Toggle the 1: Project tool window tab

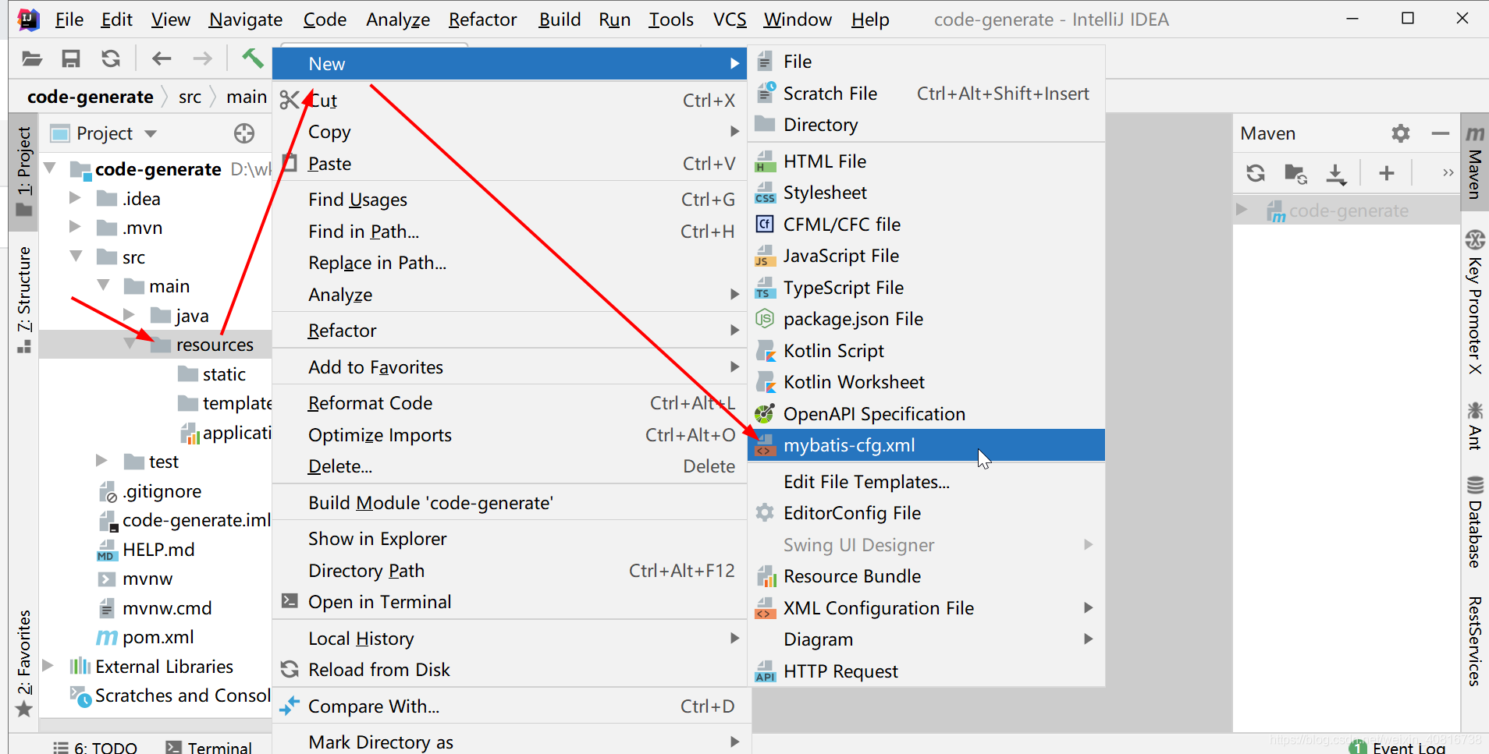pos(24,171)
